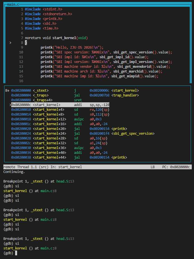Click the 'SBI spec version' printk line

[x=106, y=52]
